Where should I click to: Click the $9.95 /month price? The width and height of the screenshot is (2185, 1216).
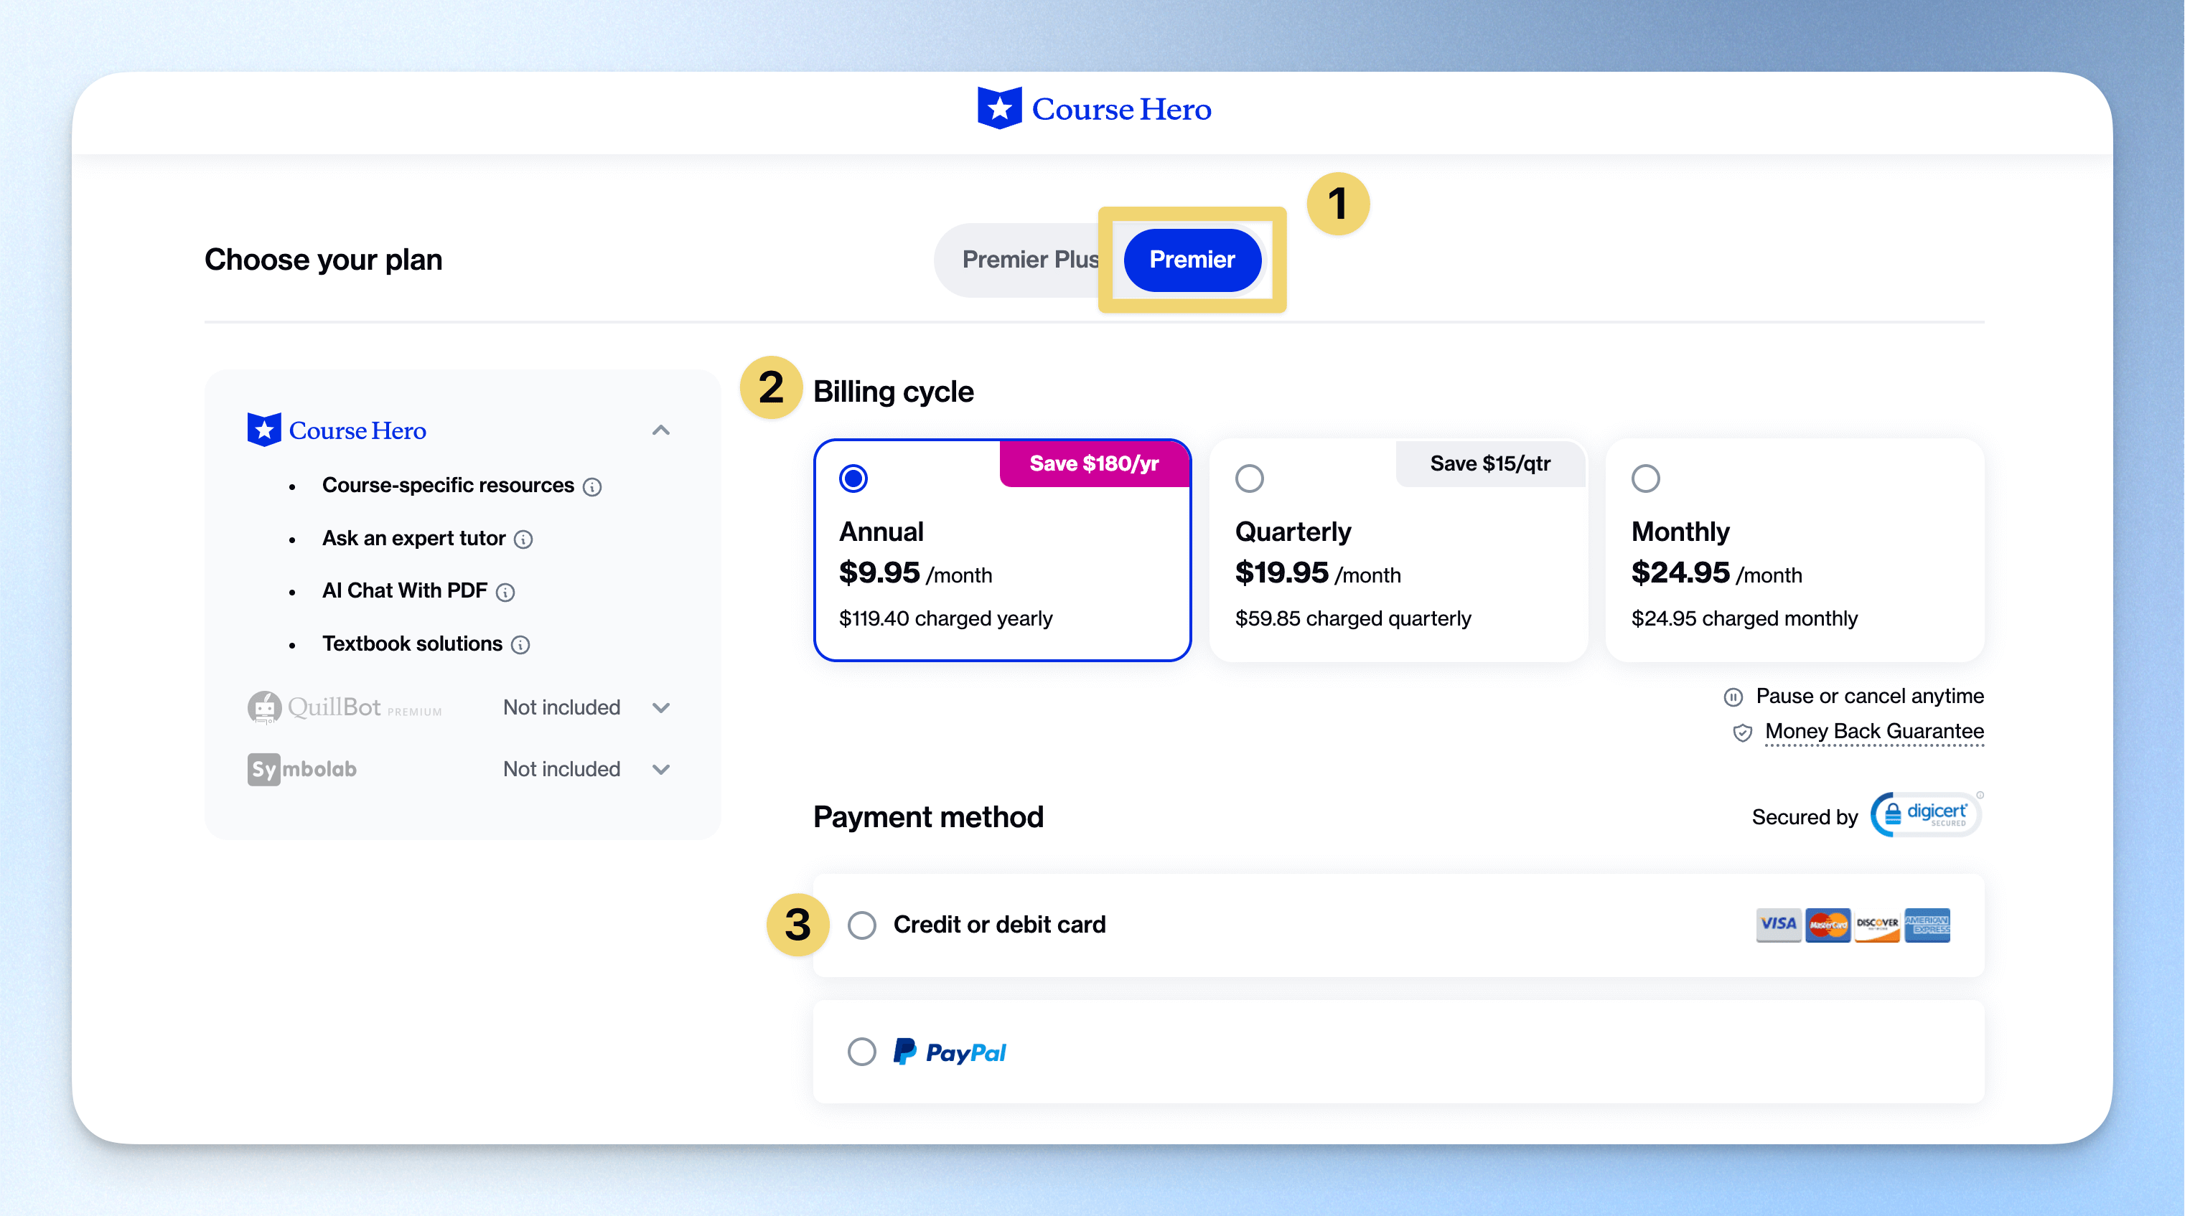tap(915, 573)
